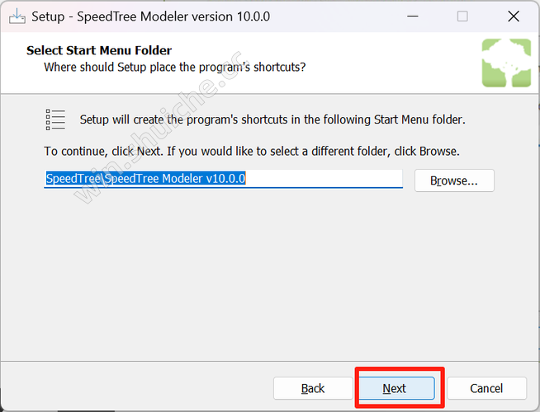Click the highlighted SpeedTree Modeler v10.0.0 folder text
This screenshot has height=412, width=540.
pyautogui.click(x=145, y=179)
